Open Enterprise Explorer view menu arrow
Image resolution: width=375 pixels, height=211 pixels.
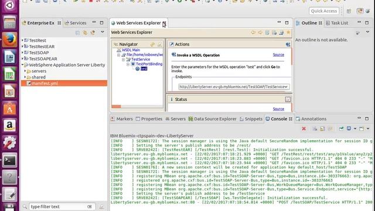coord(103,32)
